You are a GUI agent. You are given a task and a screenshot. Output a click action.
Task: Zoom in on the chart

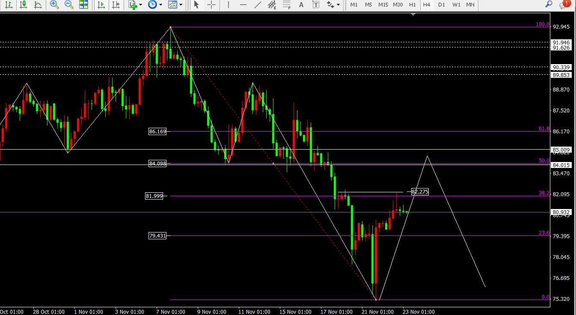click(54, 5)
